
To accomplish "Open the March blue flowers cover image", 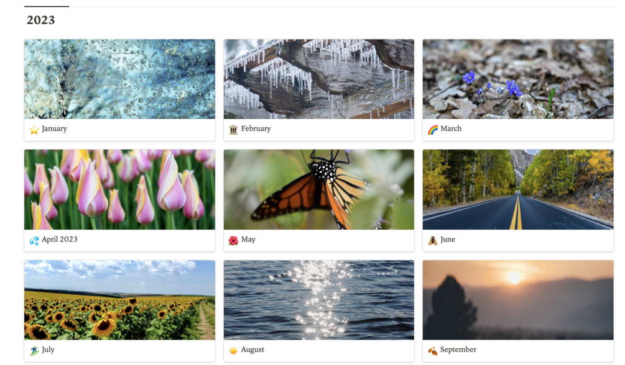I will [x=518, y=79].
